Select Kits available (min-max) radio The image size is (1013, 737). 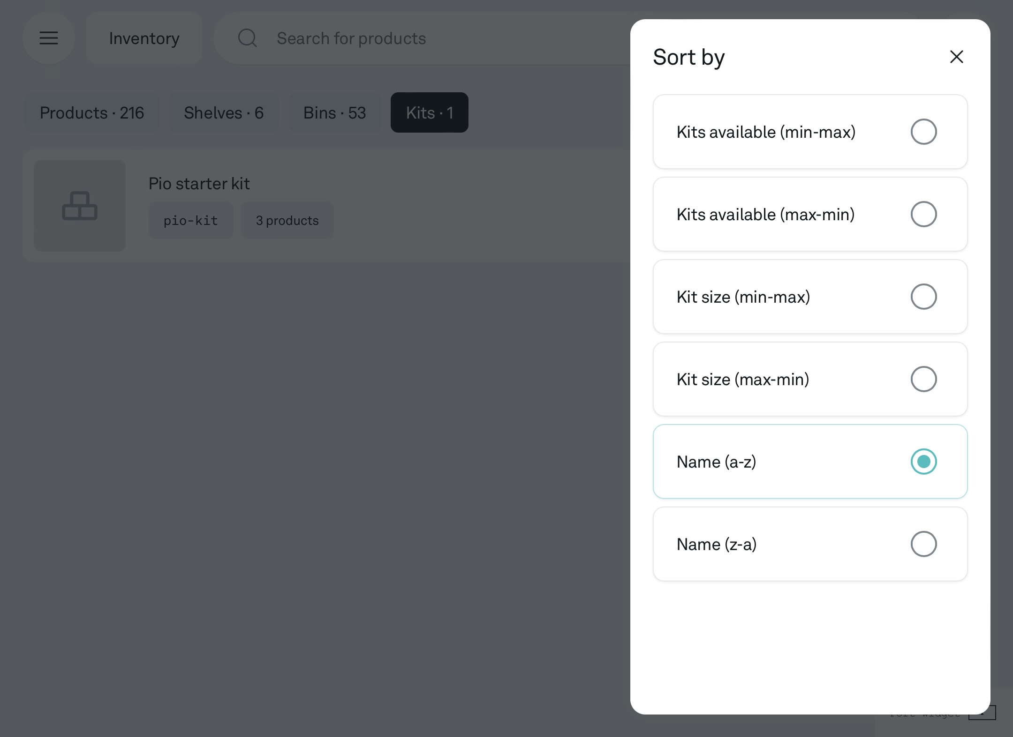(923, 132)
